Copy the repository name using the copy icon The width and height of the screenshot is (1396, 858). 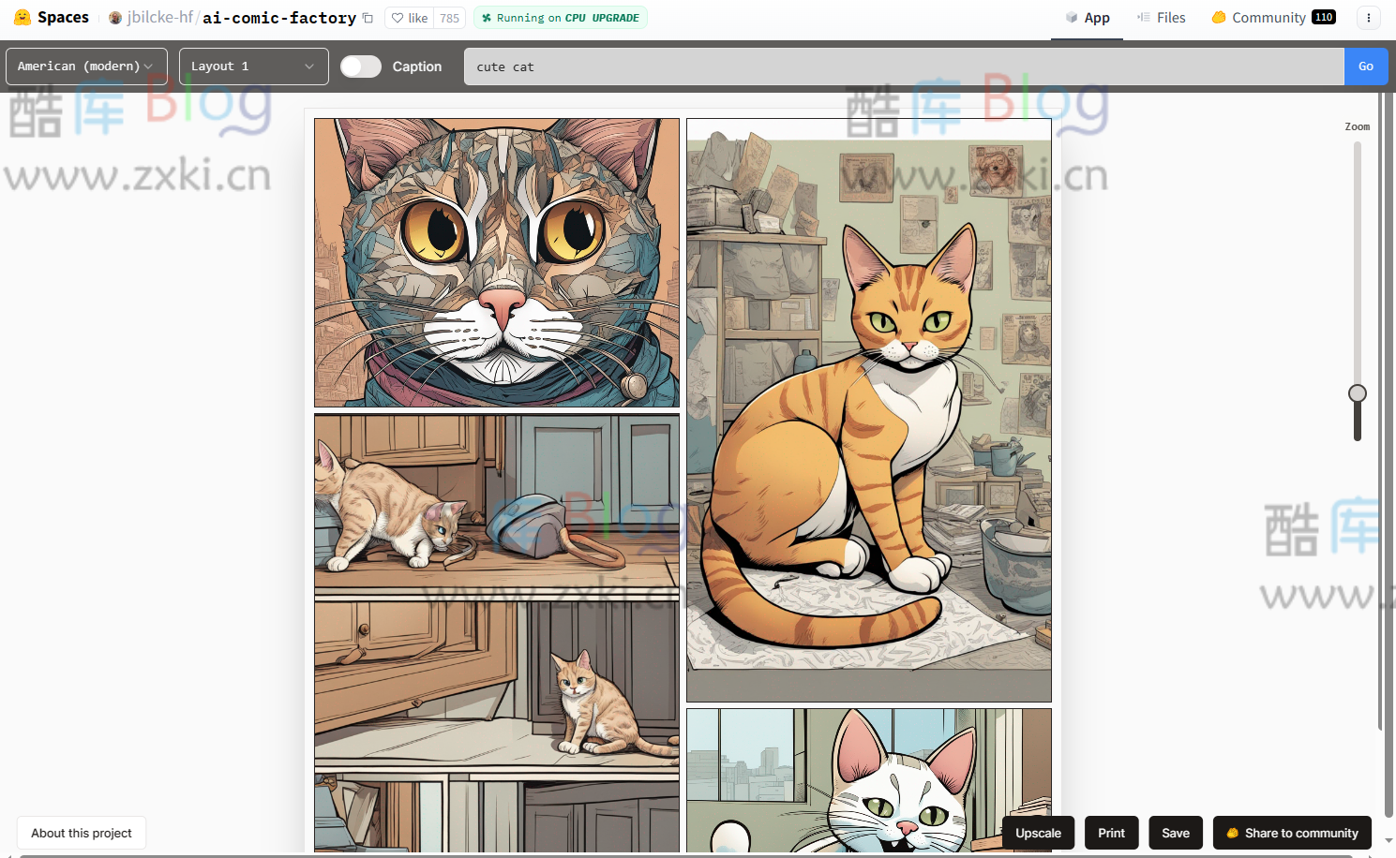click(x=367, y=17)
